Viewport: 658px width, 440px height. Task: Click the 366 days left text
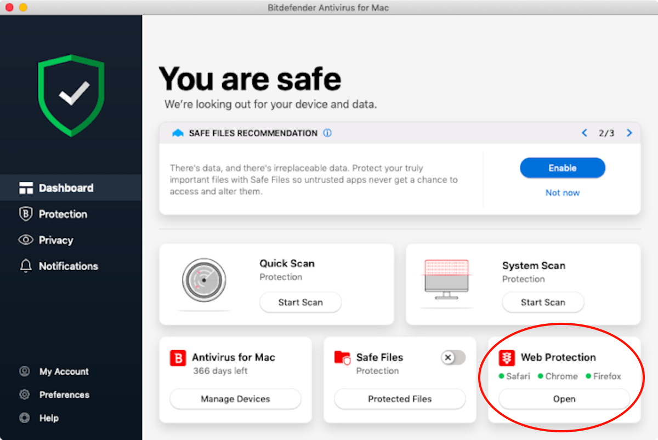[x=220, y=371]
